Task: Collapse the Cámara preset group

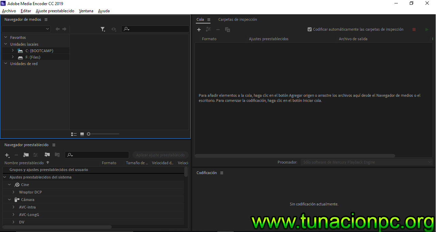Action: pos(10,200)
